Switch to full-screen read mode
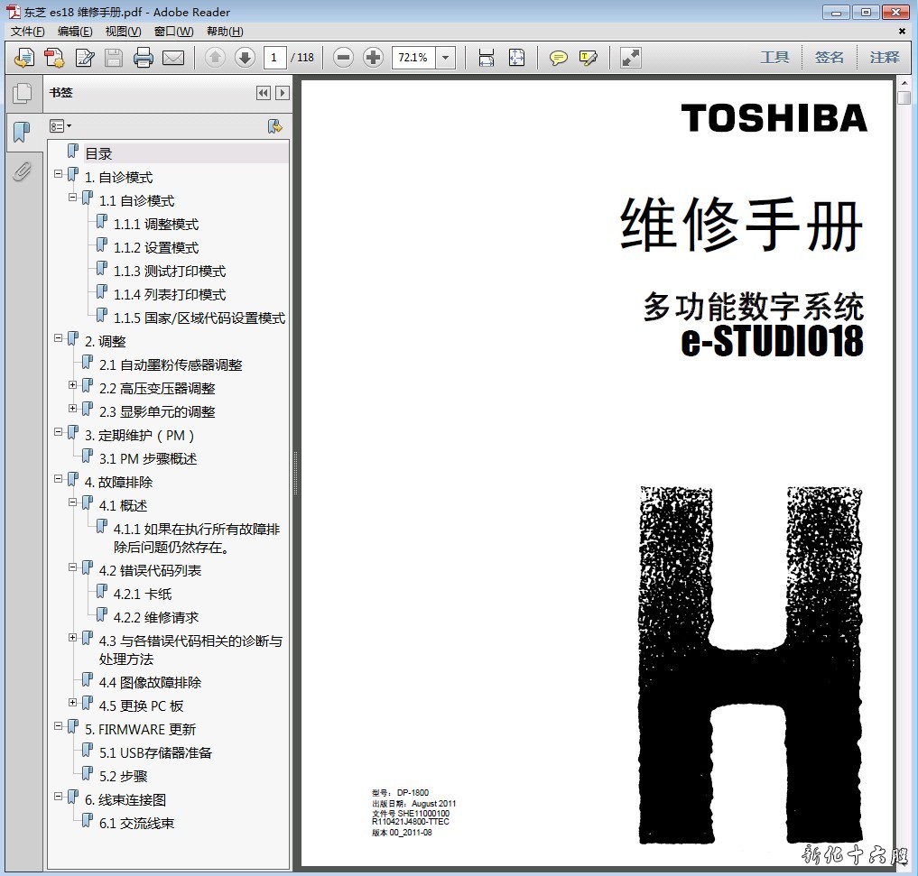Image resolution: width=918 pixels, height=876 pixels. pos(630,58)
